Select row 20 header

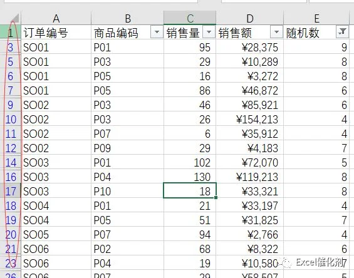click(11, 235)
